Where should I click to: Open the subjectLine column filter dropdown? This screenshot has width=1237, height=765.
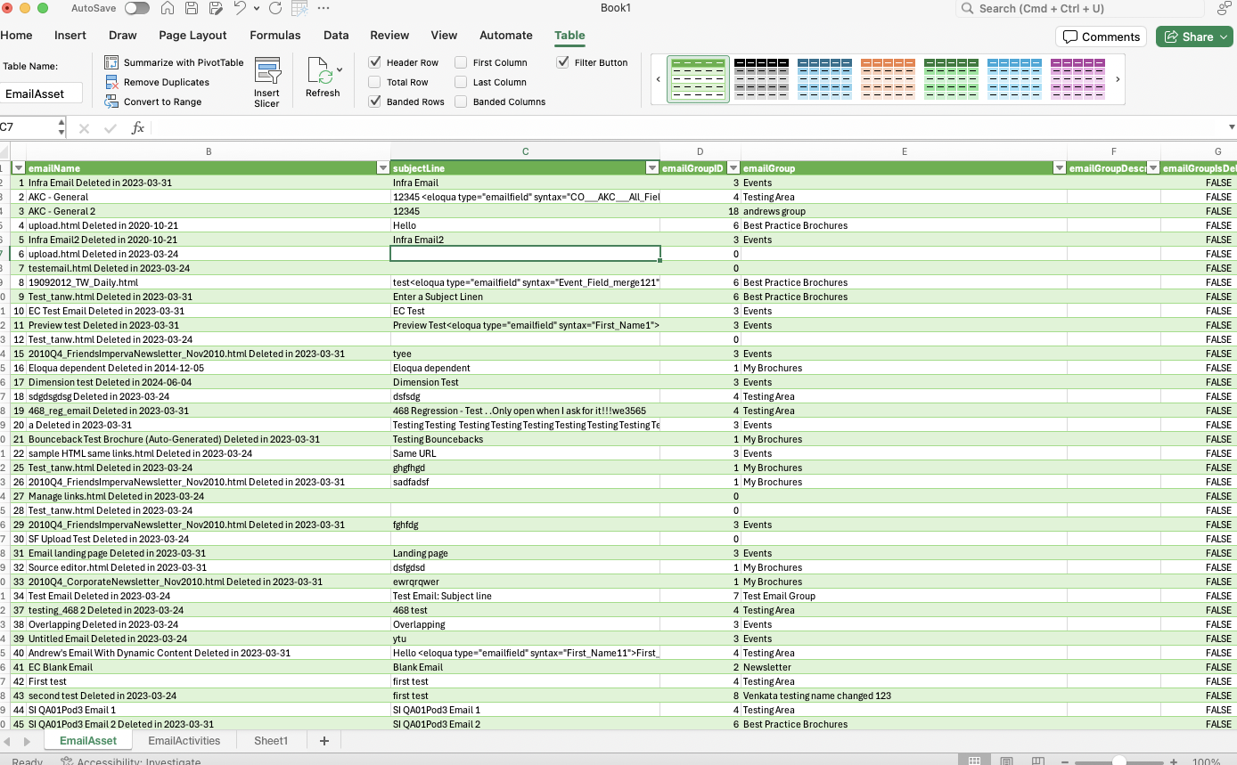[651, 168]
